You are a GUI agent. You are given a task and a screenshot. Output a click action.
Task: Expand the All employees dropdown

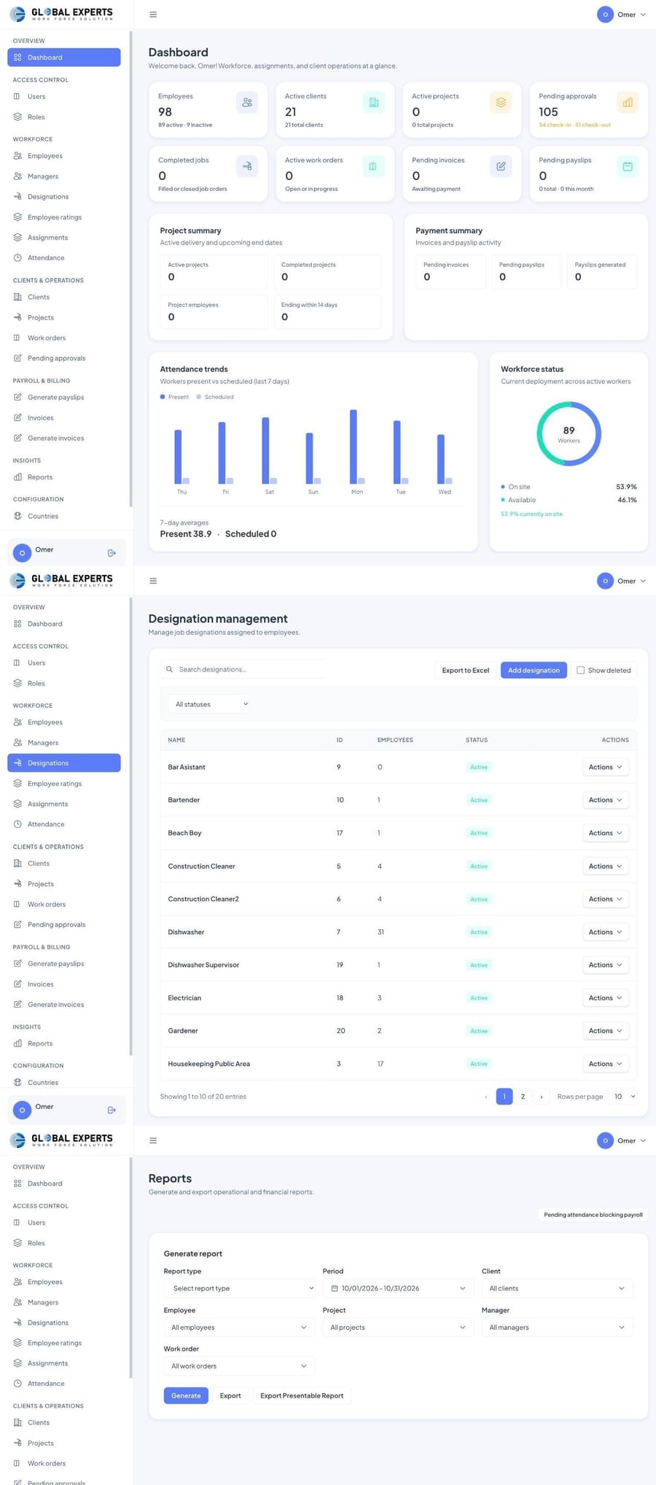[x=240, y=1327]
